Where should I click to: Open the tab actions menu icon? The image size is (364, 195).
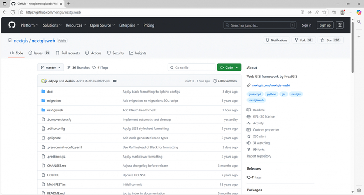4,4
